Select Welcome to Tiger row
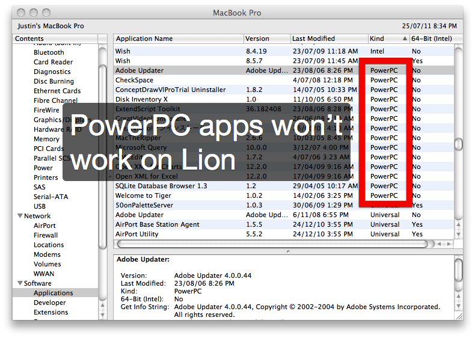The width and height of the screenshot is (475, 338). point(284,195)
